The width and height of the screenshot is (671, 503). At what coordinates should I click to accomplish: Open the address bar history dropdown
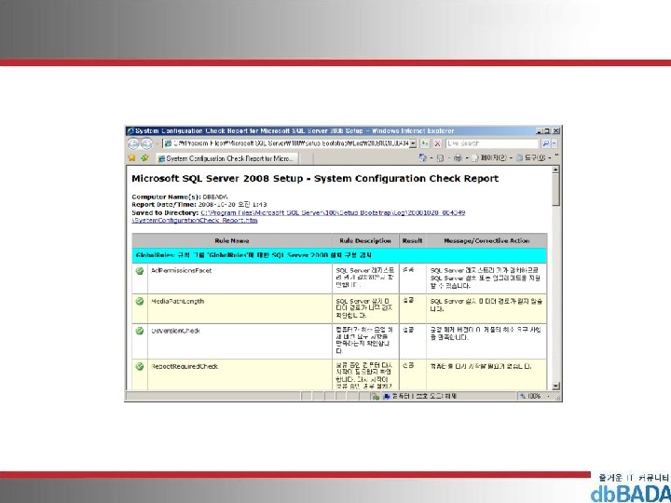click(413, 143)
